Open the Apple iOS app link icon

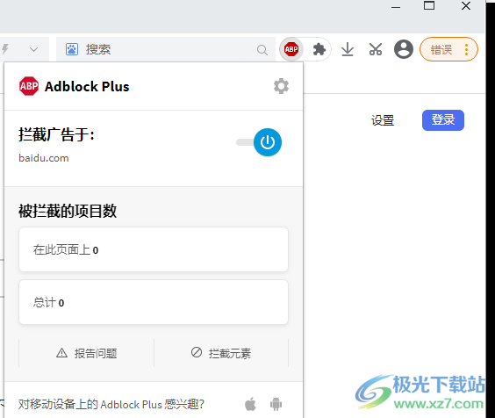(250, 404)
